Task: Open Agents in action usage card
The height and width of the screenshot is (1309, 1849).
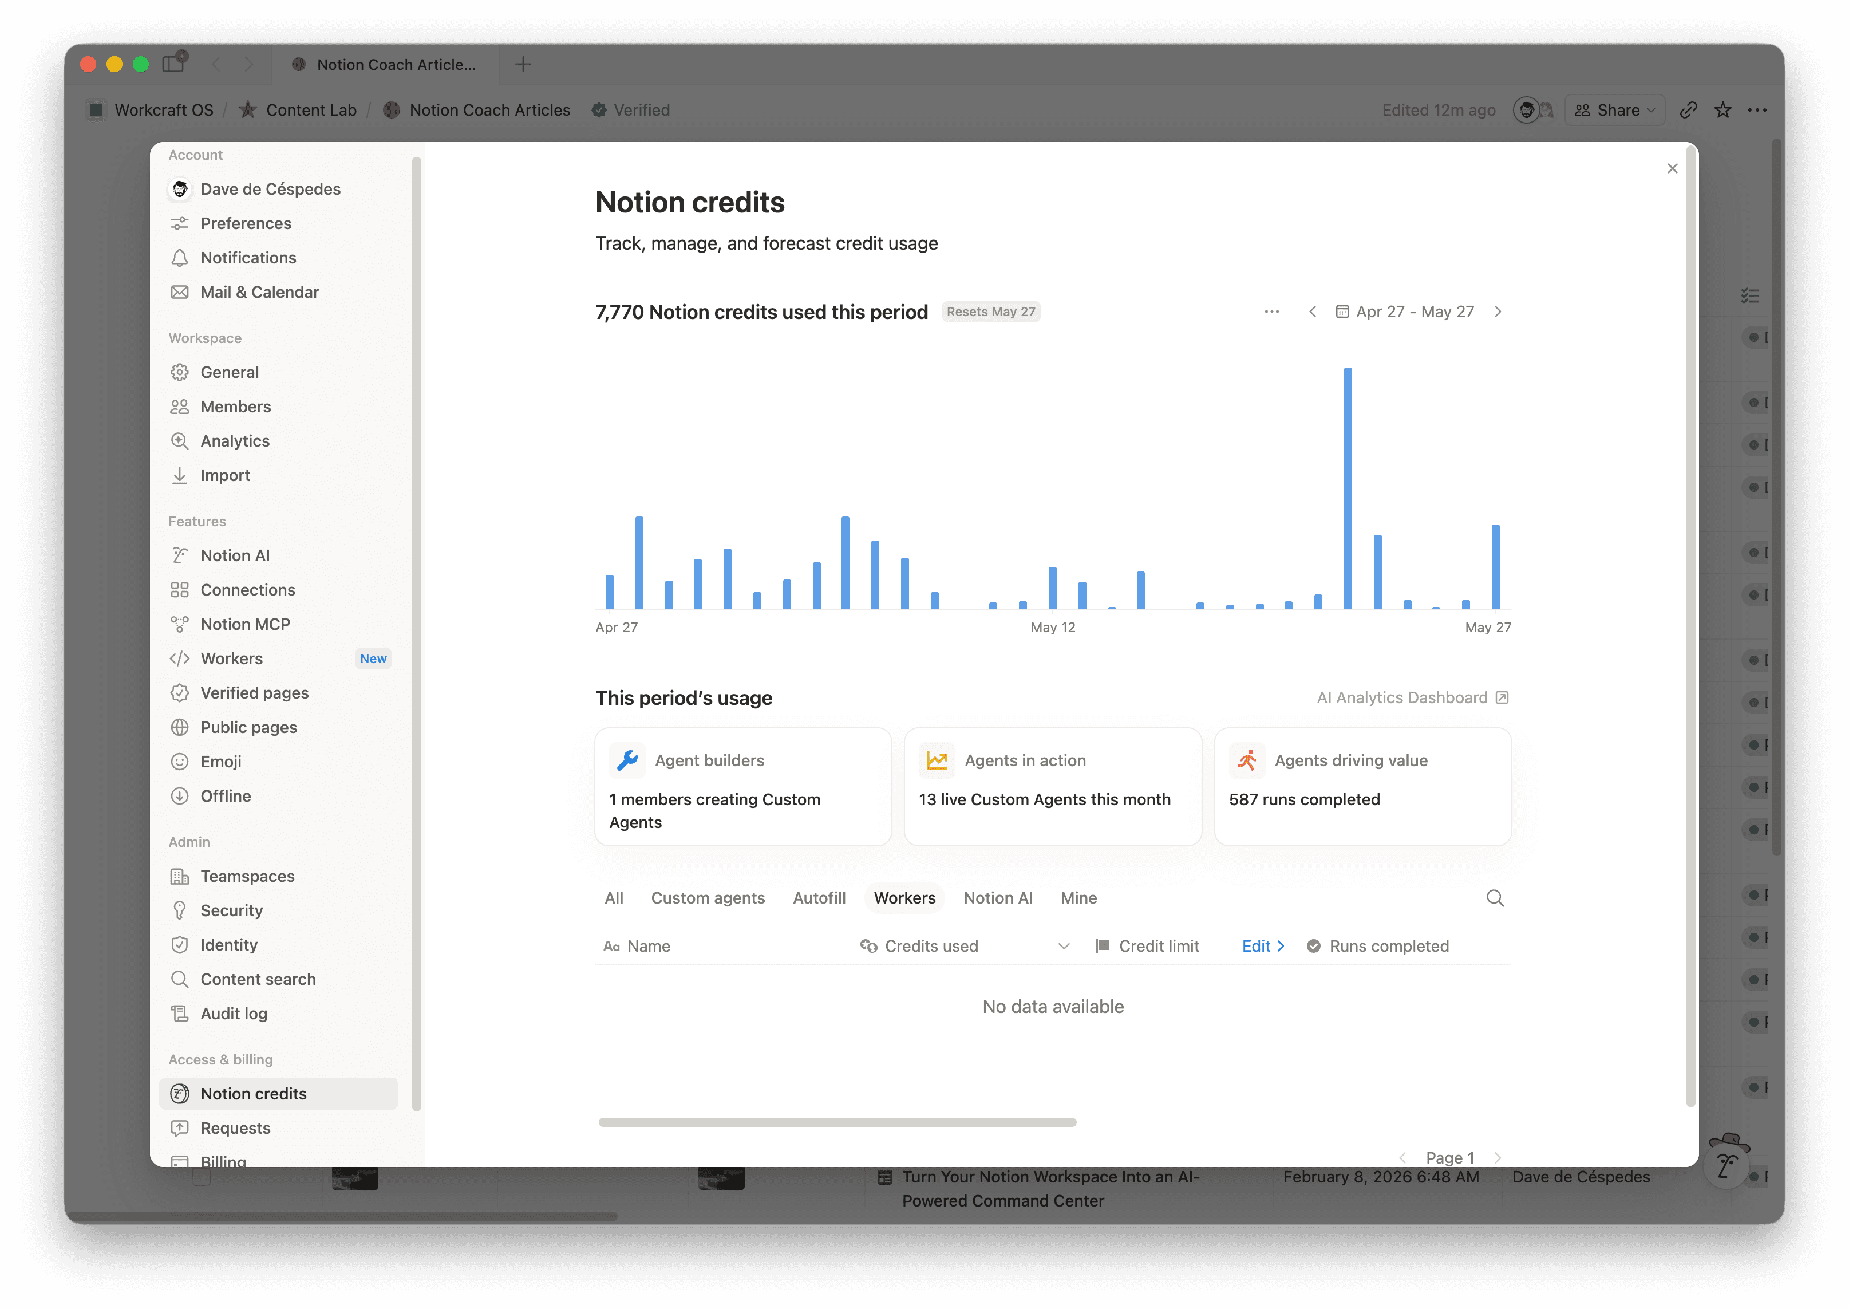Action: 1052,787
